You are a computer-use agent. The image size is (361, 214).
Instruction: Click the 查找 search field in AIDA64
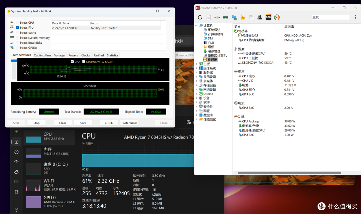pyautogui.click(x=331, y=17)
